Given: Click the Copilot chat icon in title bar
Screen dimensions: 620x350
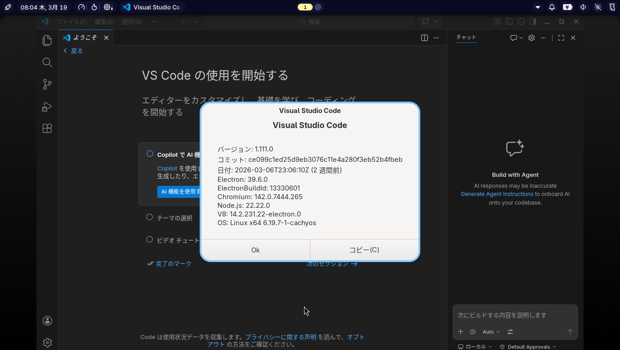Looking at the screenshot, I should point(426,21).
